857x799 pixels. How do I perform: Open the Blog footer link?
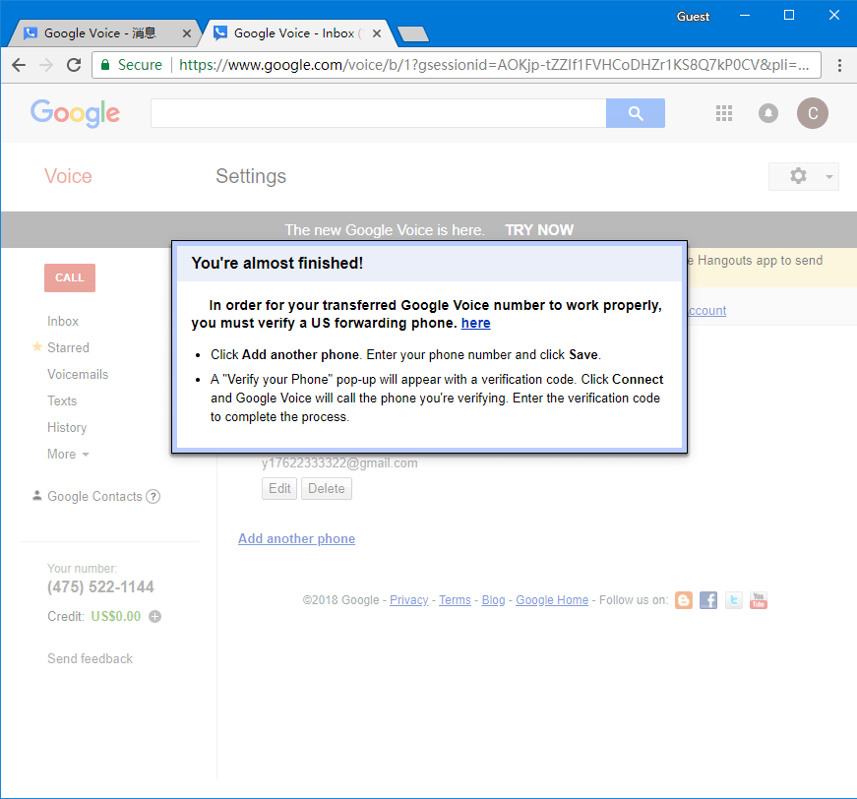coord(493,600)
